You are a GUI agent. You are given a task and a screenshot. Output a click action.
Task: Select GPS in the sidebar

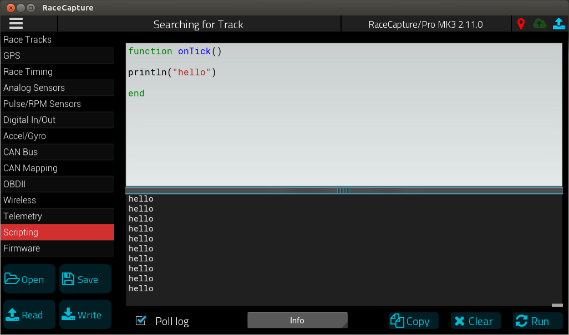[x=57, y=56]
